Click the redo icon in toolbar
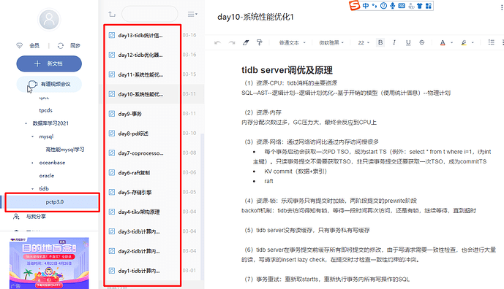Screen dimensions: 504x289 [232, 42]
